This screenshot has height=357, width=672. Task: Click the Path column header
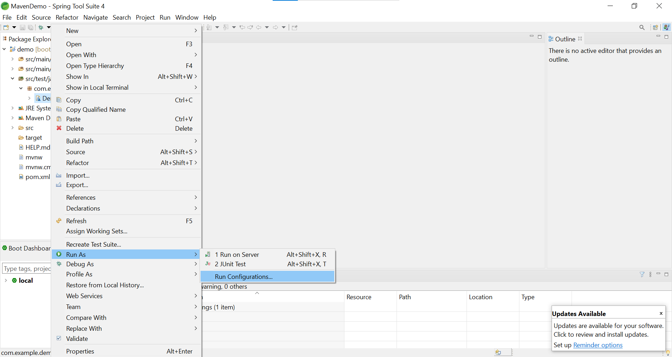432,297
